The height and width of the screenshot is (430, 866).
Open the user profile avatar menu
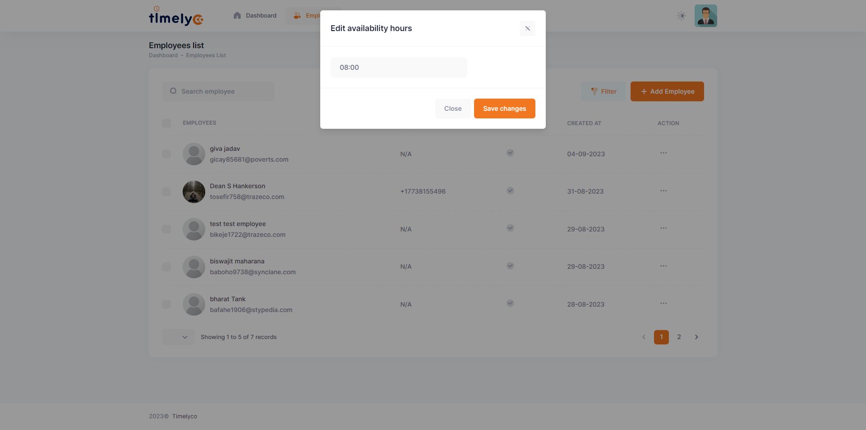(x=705, y=16)
